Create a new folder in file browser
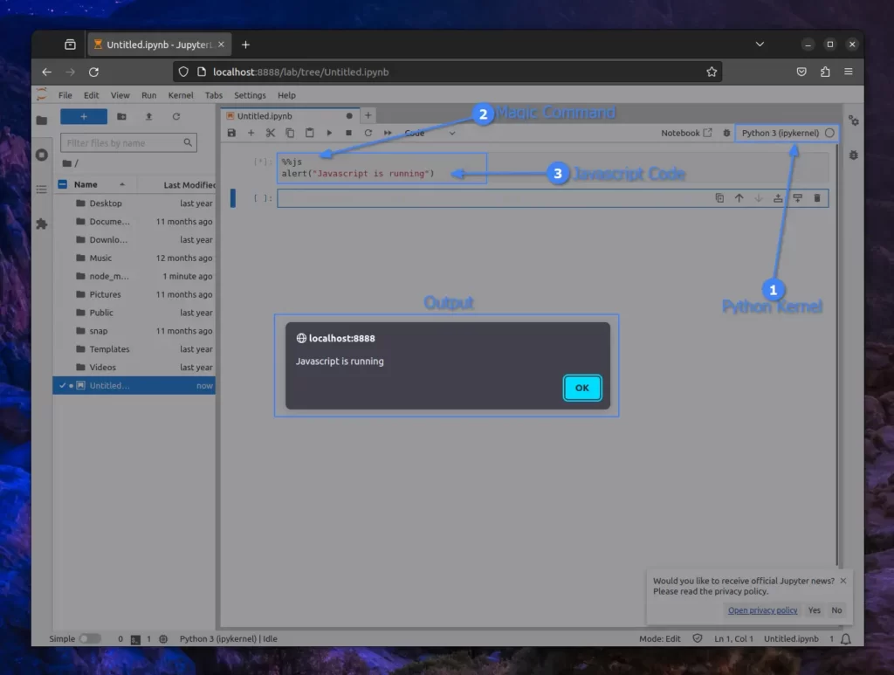This screenshot has height=675, width=894. click(x=121, y=116)
